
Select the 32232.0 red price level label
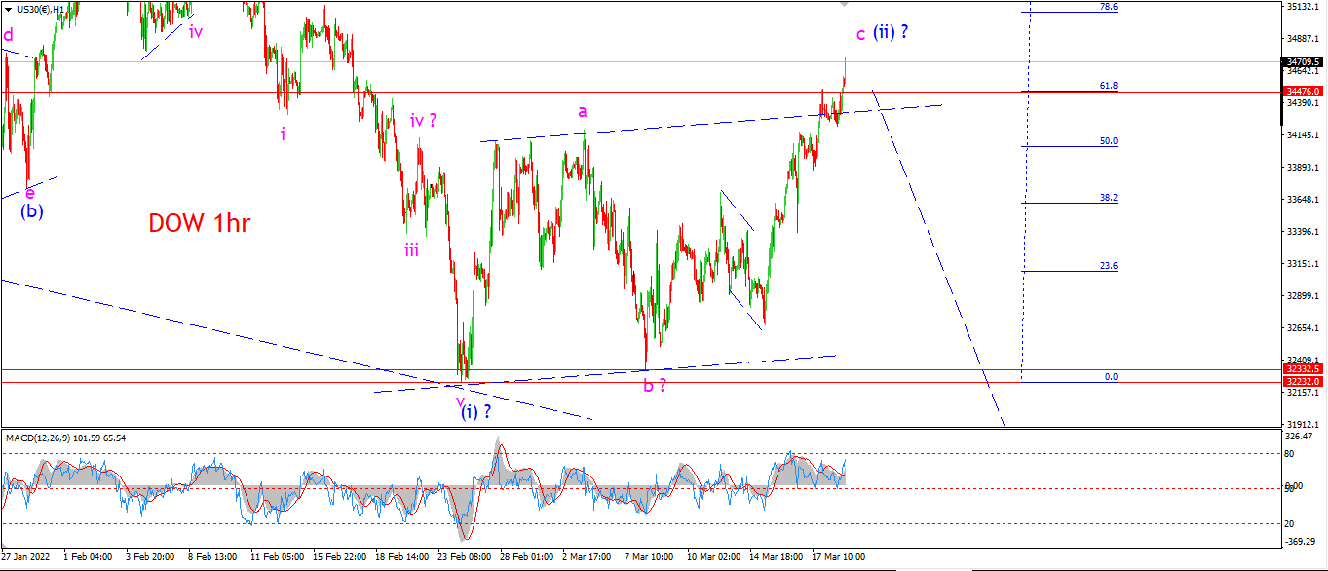tap(1304, 381)
